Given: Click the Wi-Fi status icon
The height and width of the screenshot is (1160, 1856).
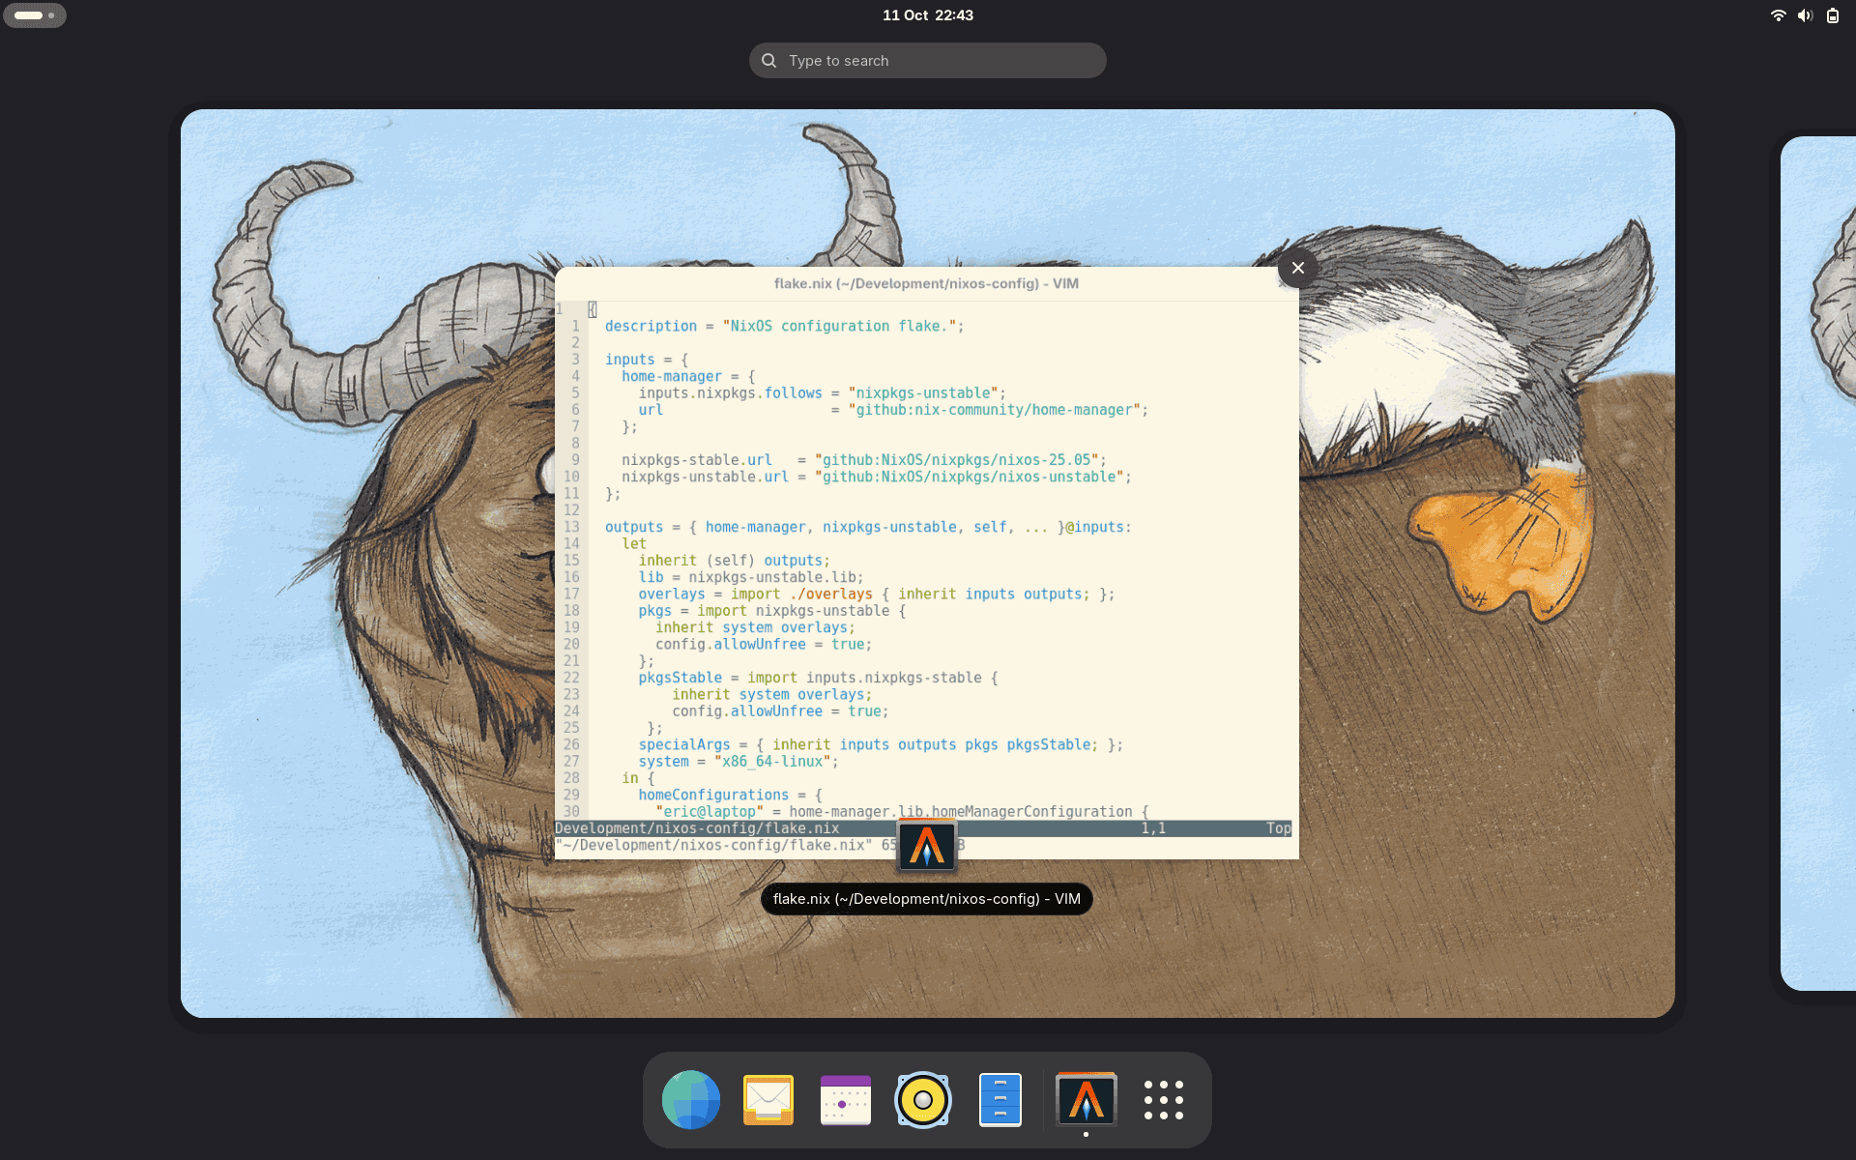Looking at the screenshot, I should [x=1778, y=15].
